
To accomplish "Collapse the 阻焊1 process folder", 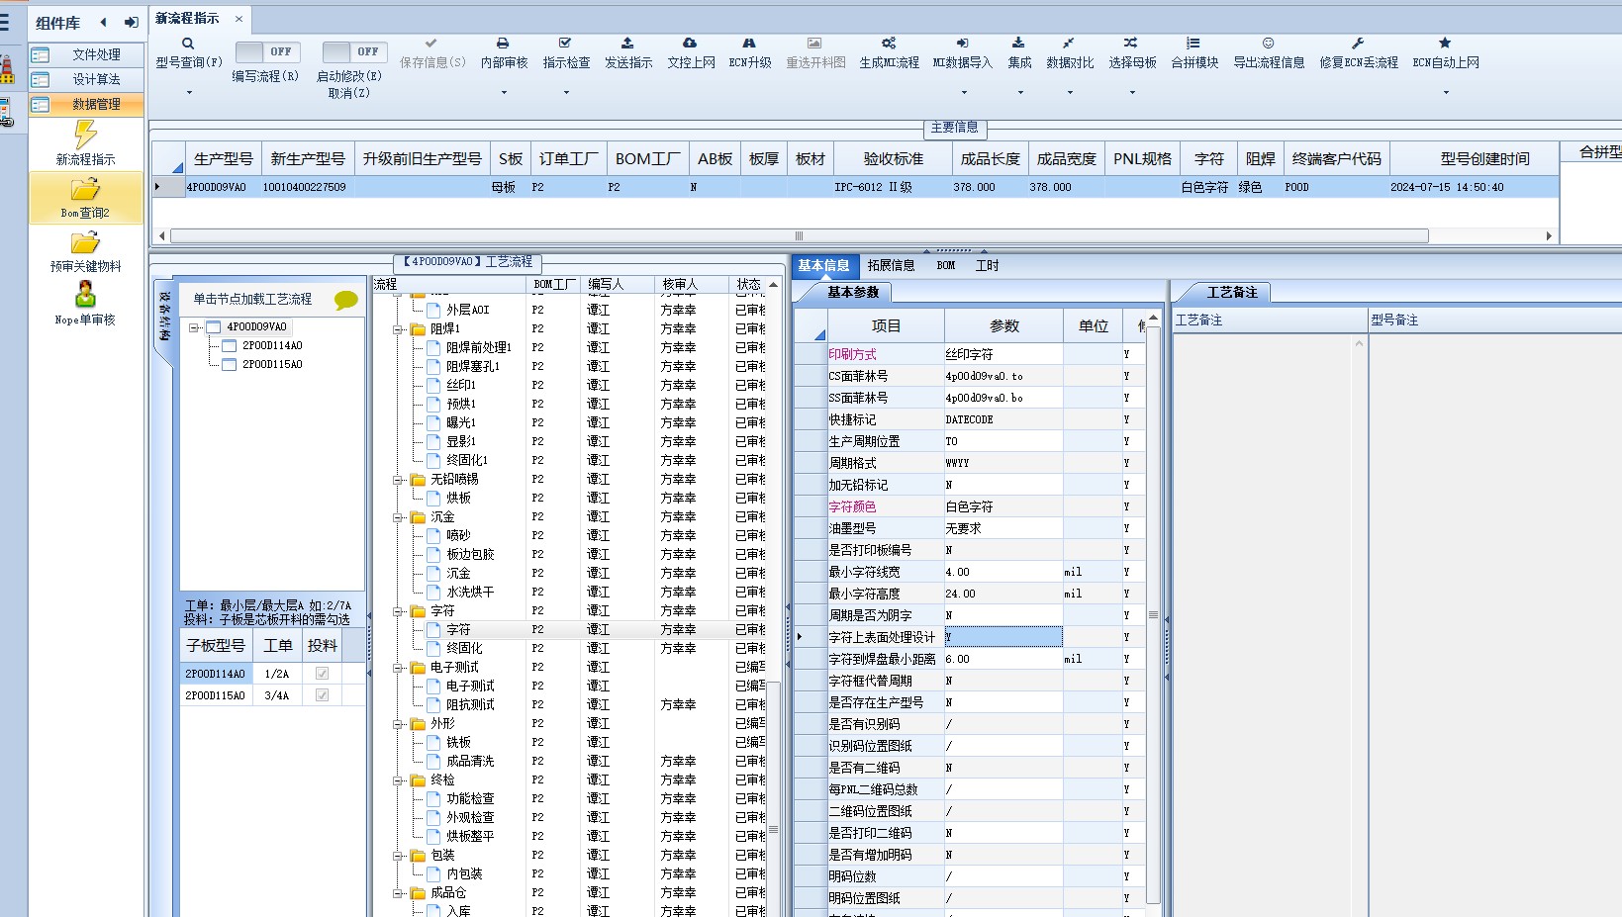I will coord(399,329).
